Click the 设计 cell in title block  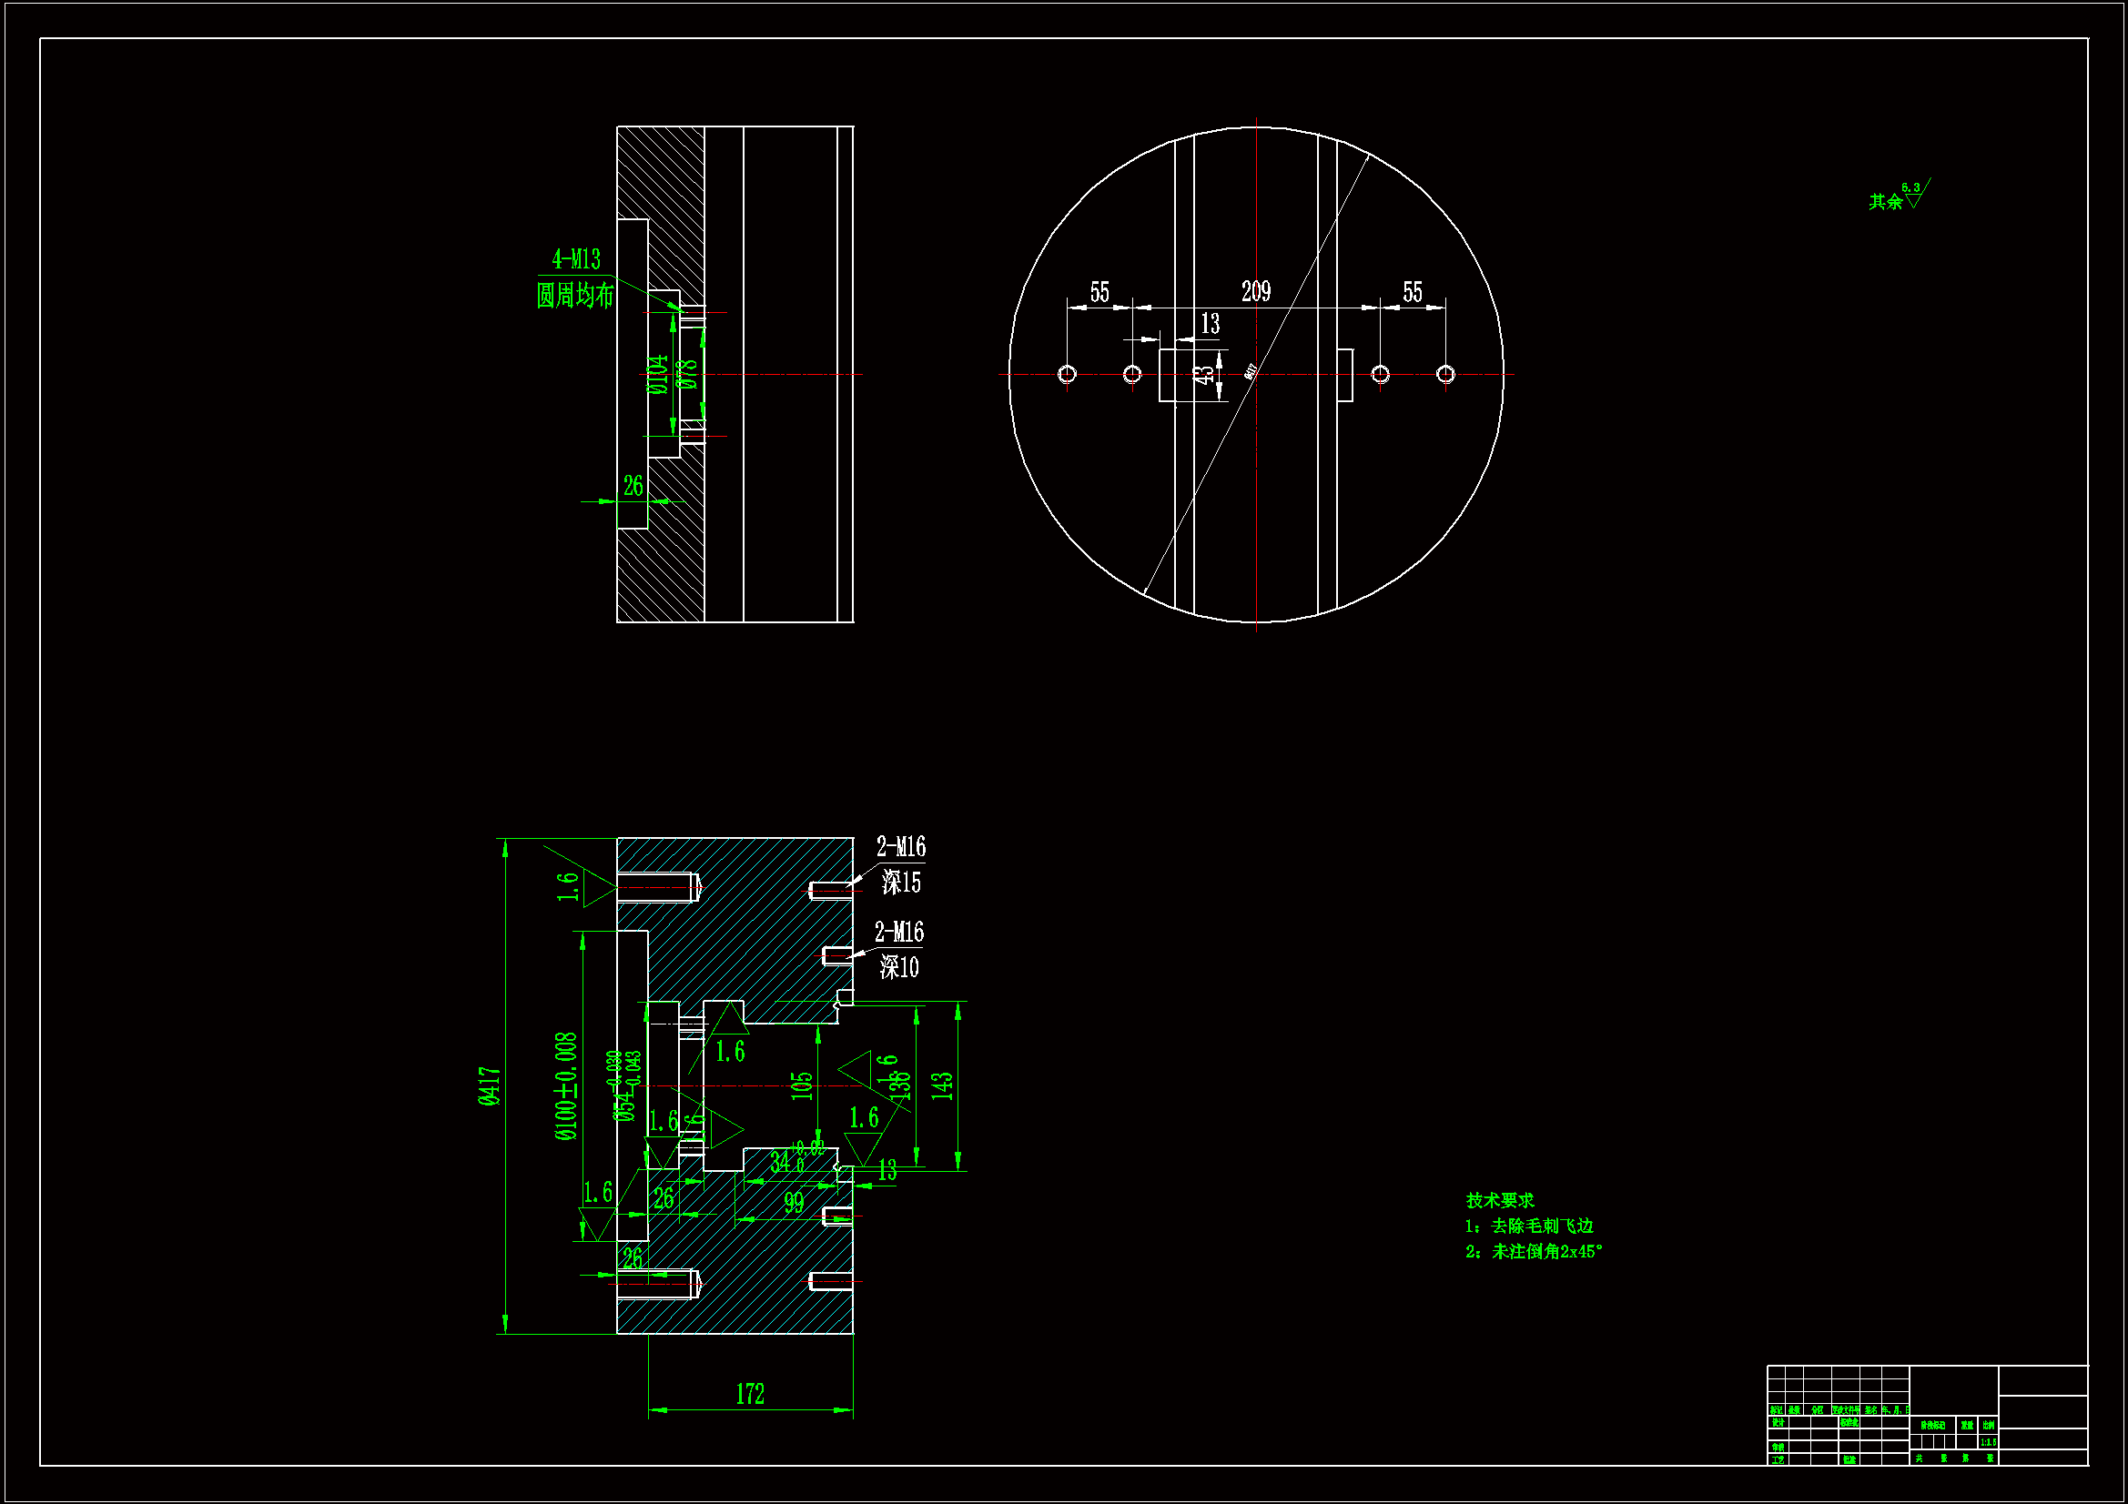click(x=1778, y=1422)
